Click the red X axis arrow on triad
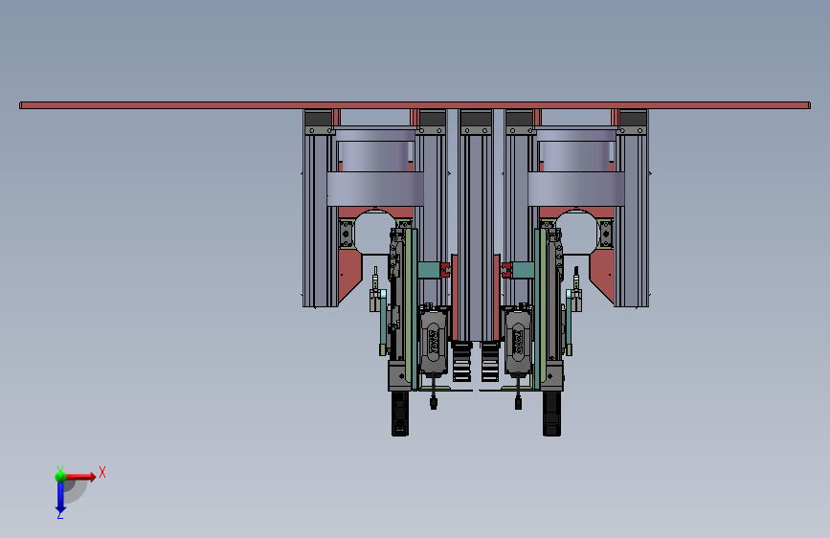The width and height of the screenshot is (830, 538). [80, 477]
